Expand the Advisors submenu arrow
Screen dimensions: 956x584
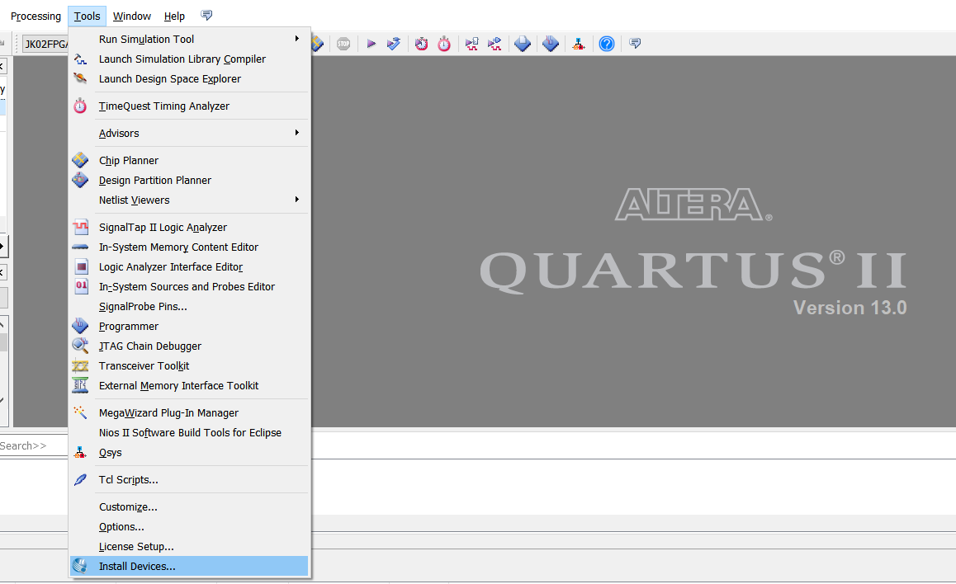click(297, 133)
